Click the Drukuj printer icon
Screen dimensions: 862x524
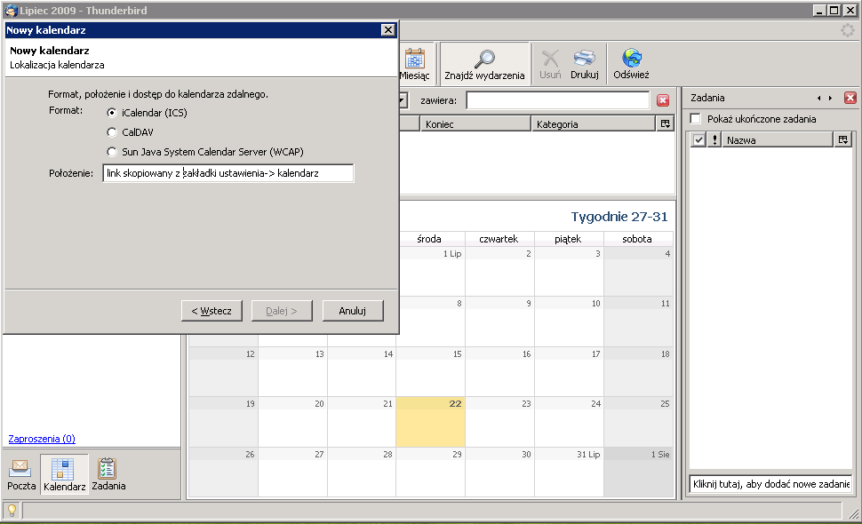pyautogui.click(x=584, y=59)
